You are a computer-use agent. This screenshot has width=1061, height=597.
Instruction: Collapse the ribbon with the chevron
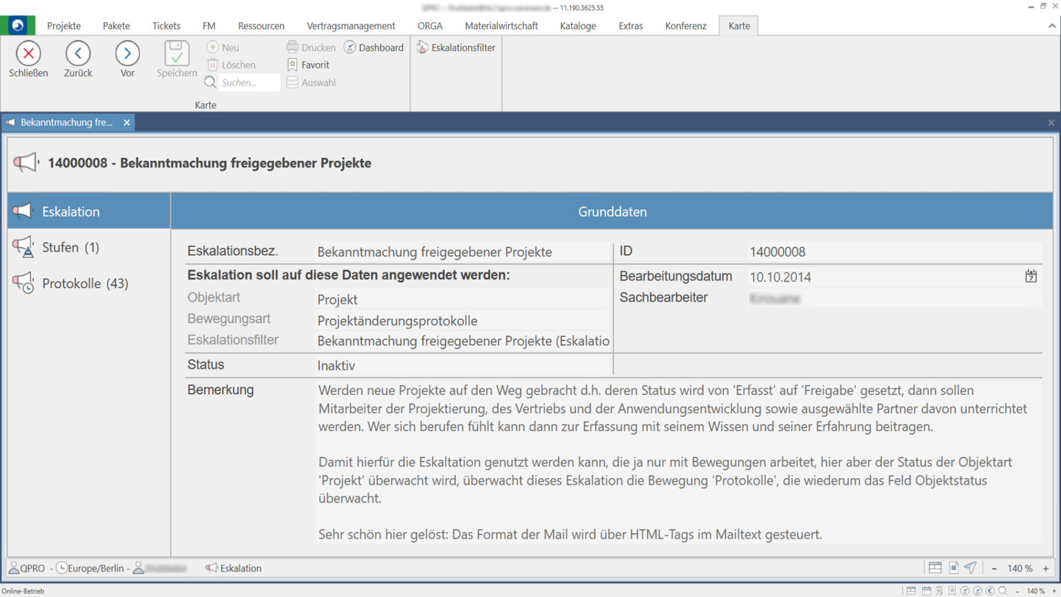point(1052,26)
